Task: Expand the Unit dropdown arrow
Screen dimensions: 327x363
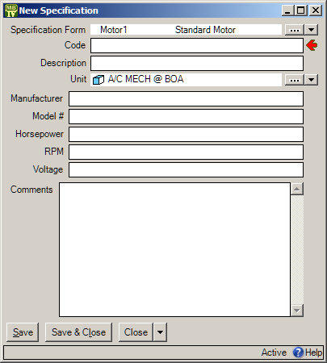Action: pyautogui.click(x=312, y=80)
